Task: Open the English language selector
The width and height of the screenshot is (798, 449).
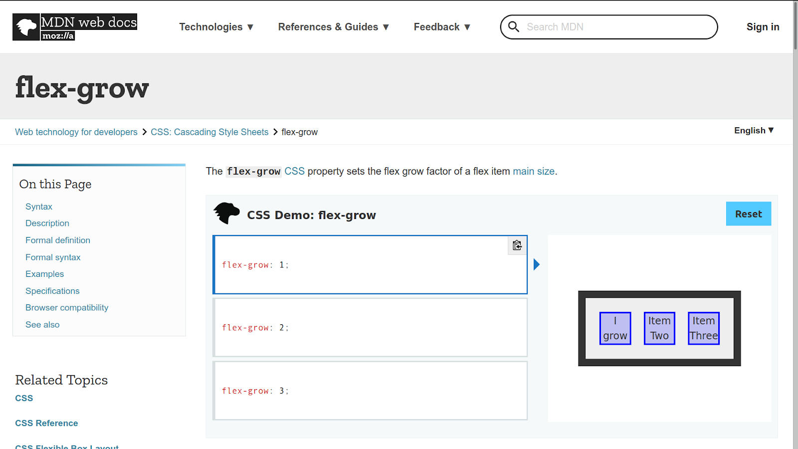Action: (754, 131)
